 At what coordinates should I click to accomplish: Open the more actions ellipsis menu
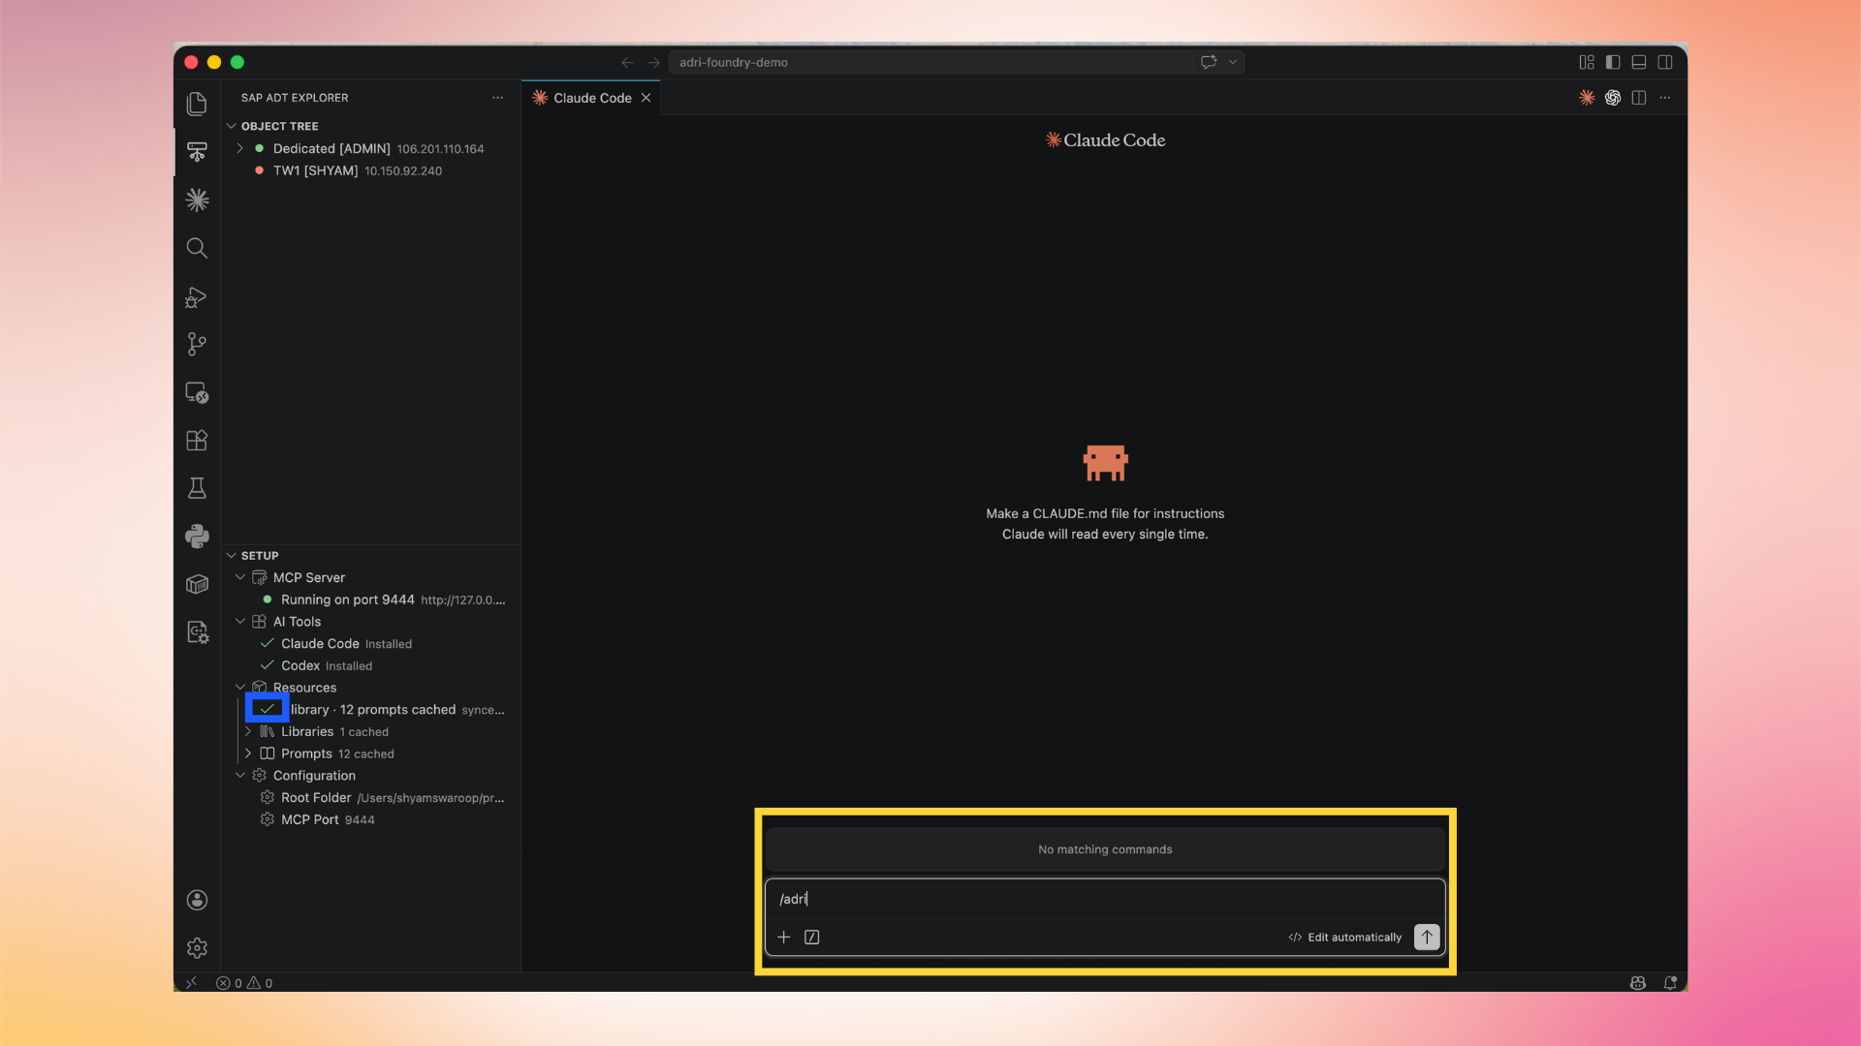click(1666, 97)
